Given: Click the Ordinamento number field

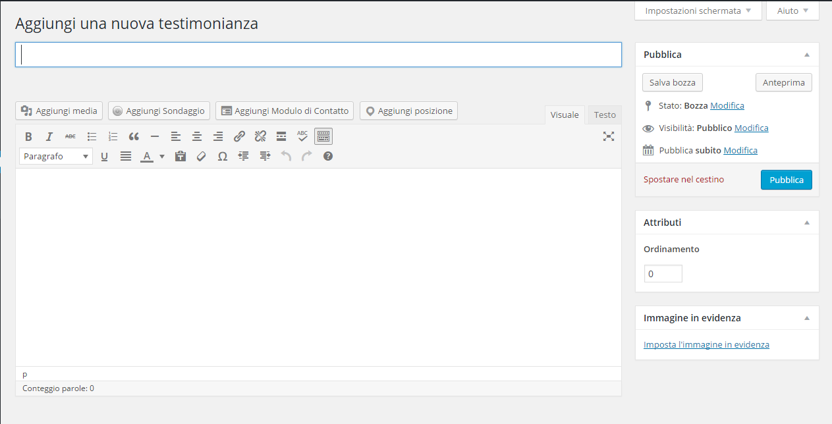Looking at the screenshot, I should (663, 274).
